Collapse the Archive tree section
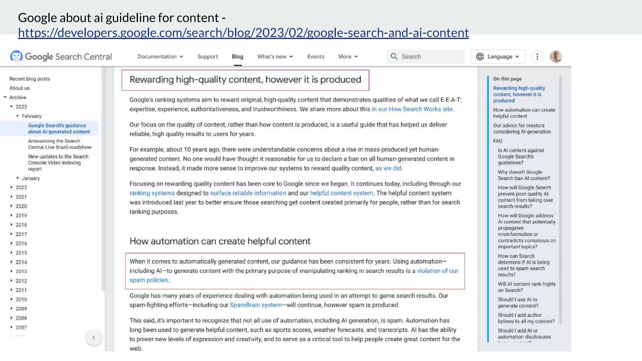This screenshot has width=642, height=361. [x=5, y=97]
